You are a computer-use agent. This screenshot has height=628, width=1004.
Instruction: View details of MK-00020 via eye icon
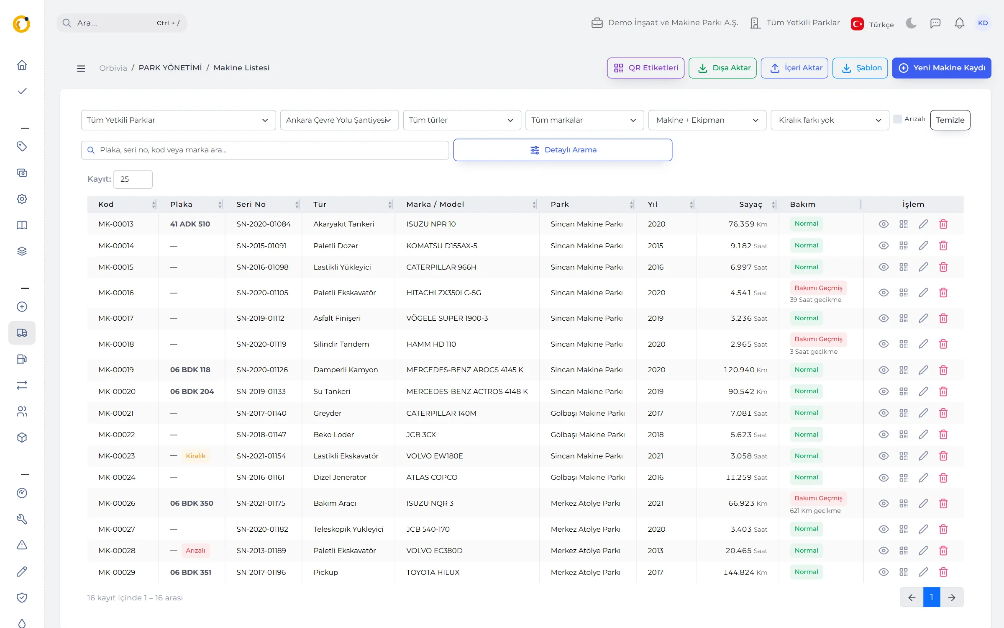884,391
